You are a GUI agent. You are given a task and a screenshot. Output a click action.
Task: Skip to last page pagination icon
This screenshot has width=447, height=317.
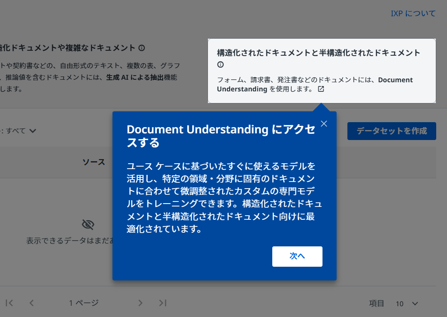click(163, 303)
